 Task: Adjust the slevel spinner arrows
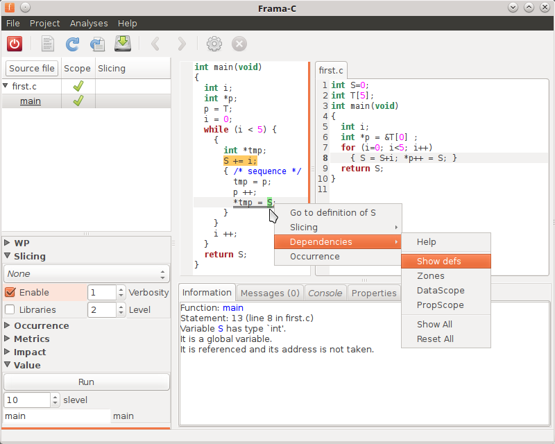(55, 400)
